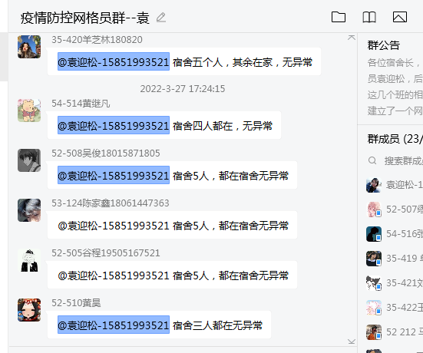Click the highlighted @袁迎松 mention in 黄昊's message
This screenshot has width=423, height=353.
point(114,325)
